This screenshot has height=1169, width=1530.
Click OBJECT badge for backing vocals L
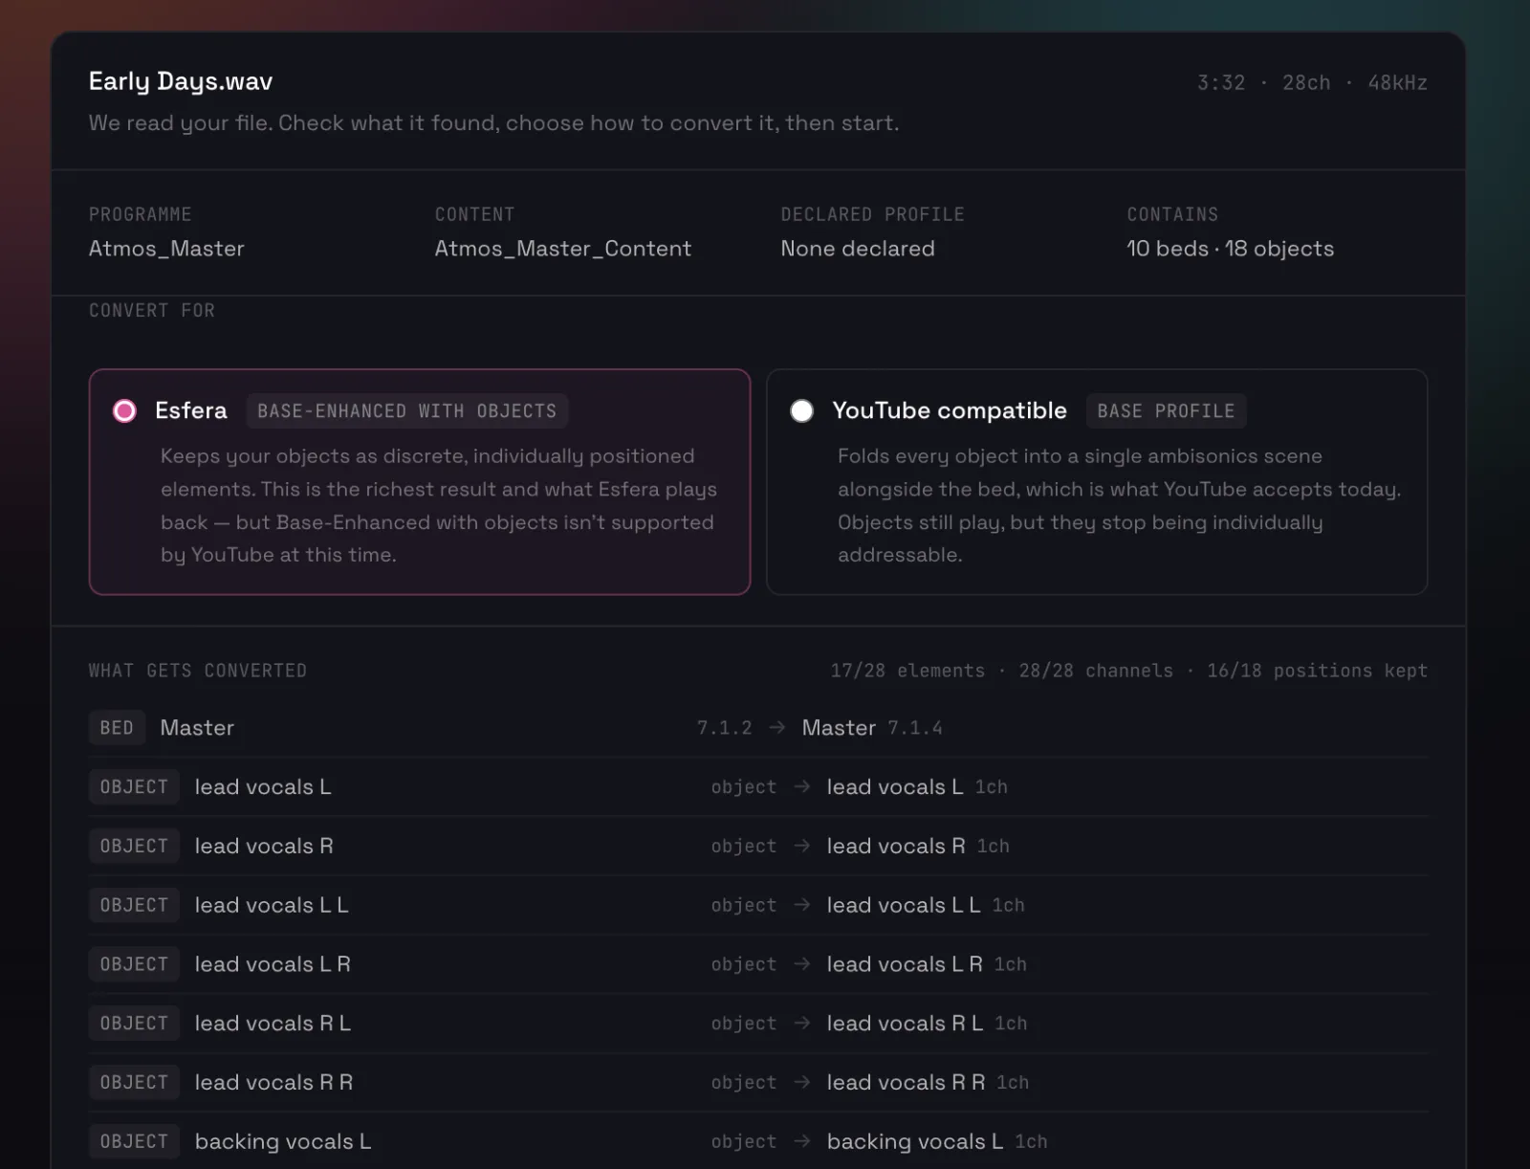pos(134,1141)
